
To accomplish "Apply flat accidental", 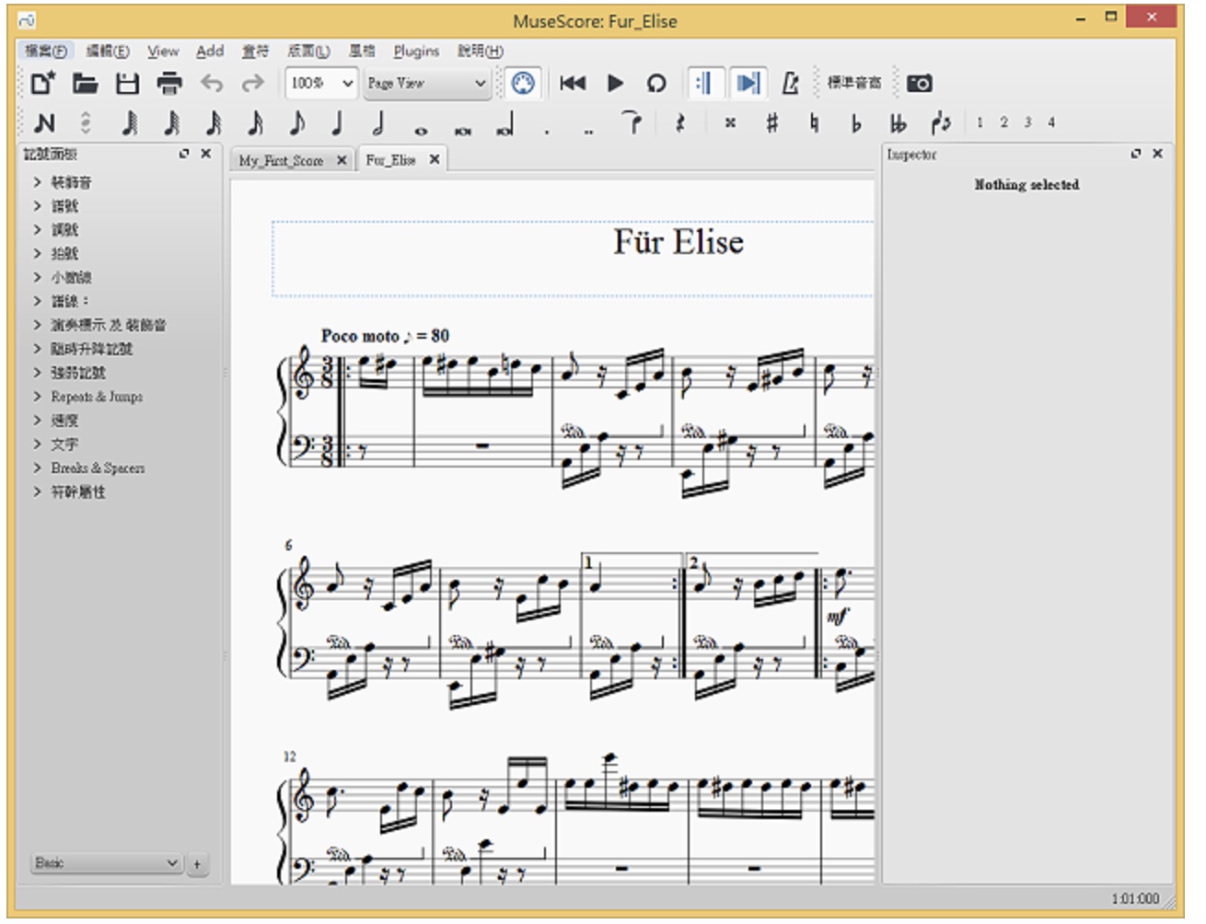I will coord(855,122).
